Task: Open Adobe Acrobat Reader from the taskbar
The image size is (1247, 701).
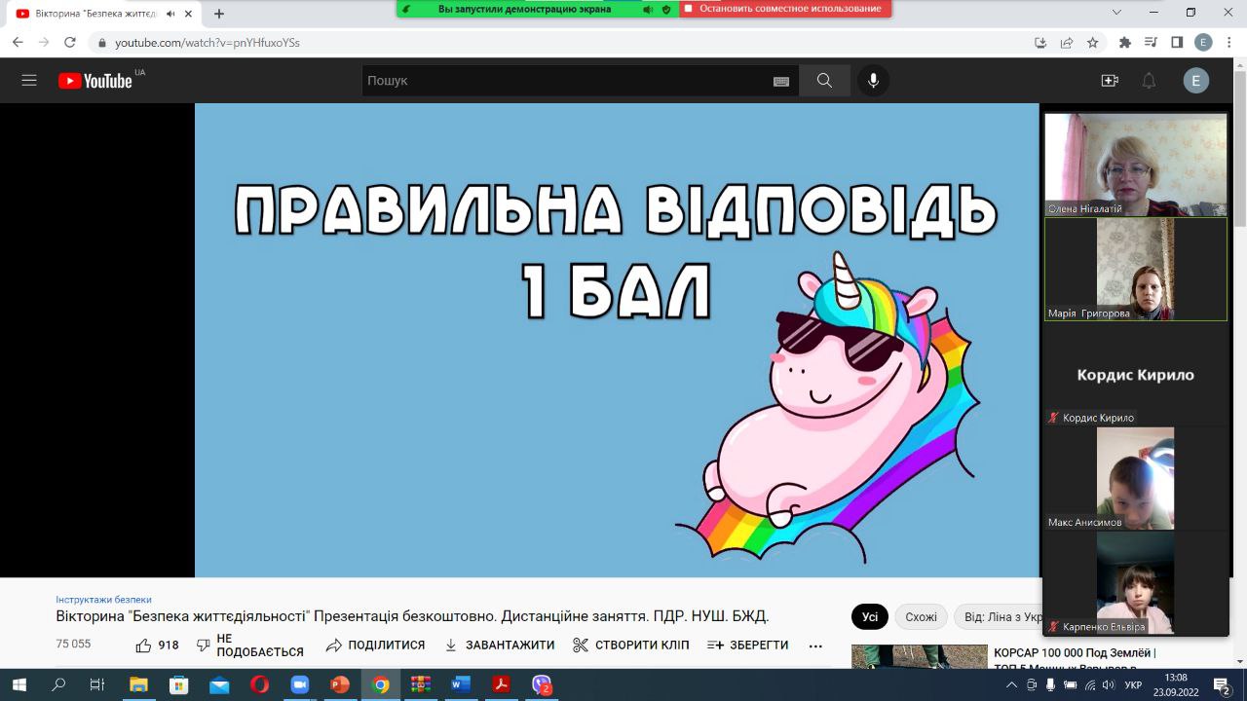Action: (x=501, y=684)
